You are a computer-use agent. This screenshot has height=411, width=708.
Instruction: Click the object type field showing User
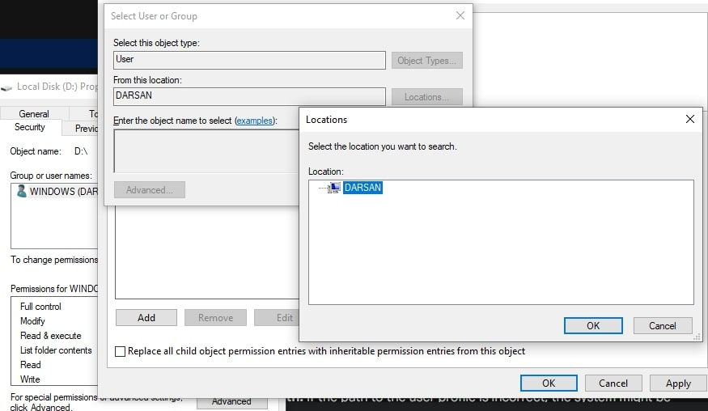point(249,60)
